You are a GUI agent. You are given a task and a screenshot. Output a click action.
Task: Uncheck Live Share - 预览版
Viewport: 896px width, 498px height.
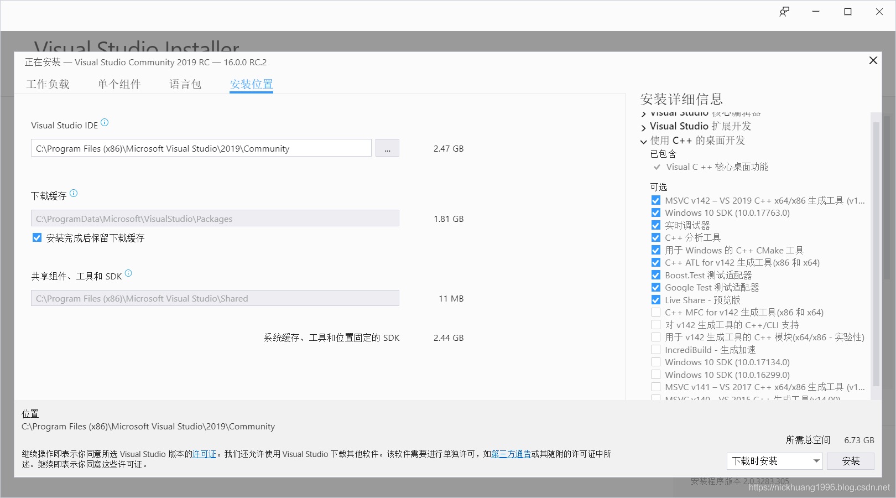(656, 300)
